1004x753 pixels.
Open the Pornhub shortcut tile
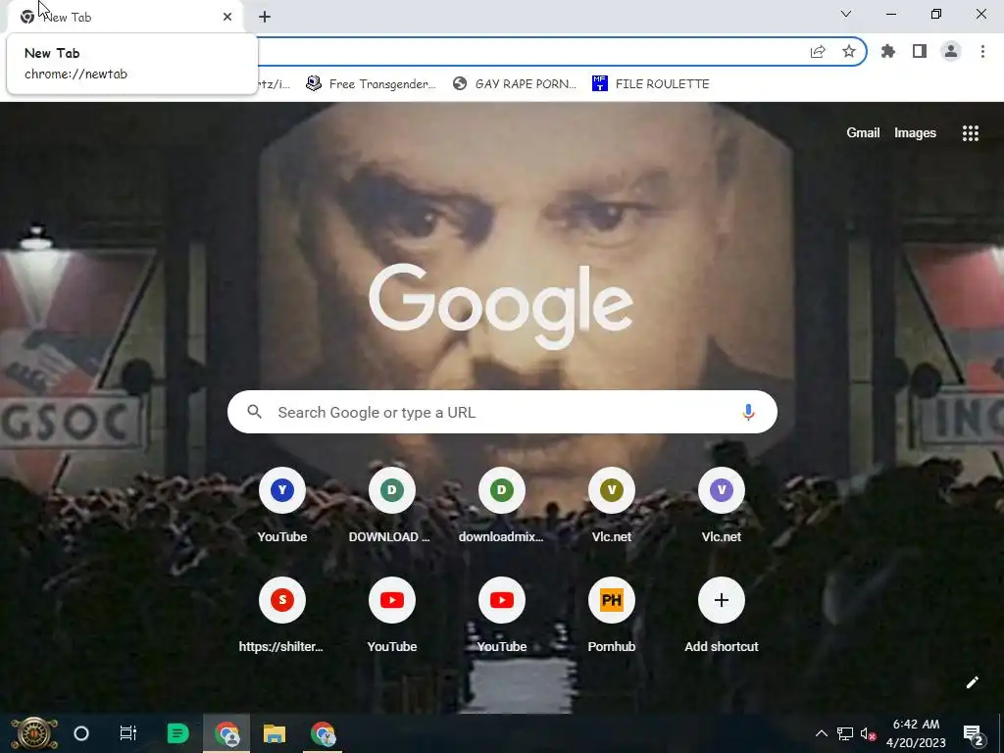point(612,616)
